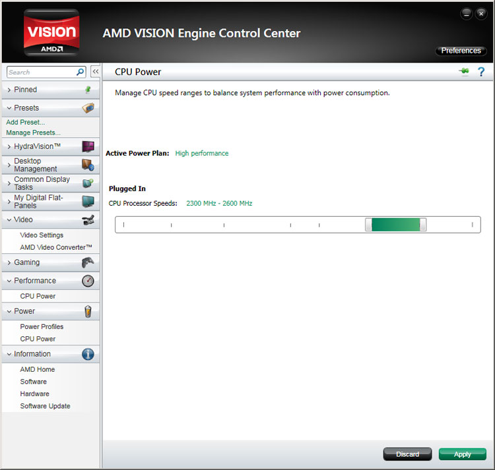Collapse the Presets section chevron
The image size is (495, 470).
tap(9, 108)
